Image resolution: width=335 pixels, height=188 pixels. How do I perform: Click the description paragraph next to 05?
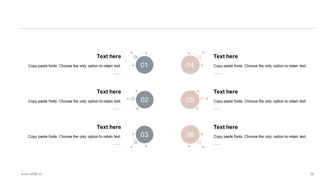tap(260, 101)
